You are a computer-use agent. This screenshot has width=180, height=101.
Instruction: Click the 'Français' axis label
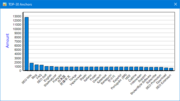[57, 78]
